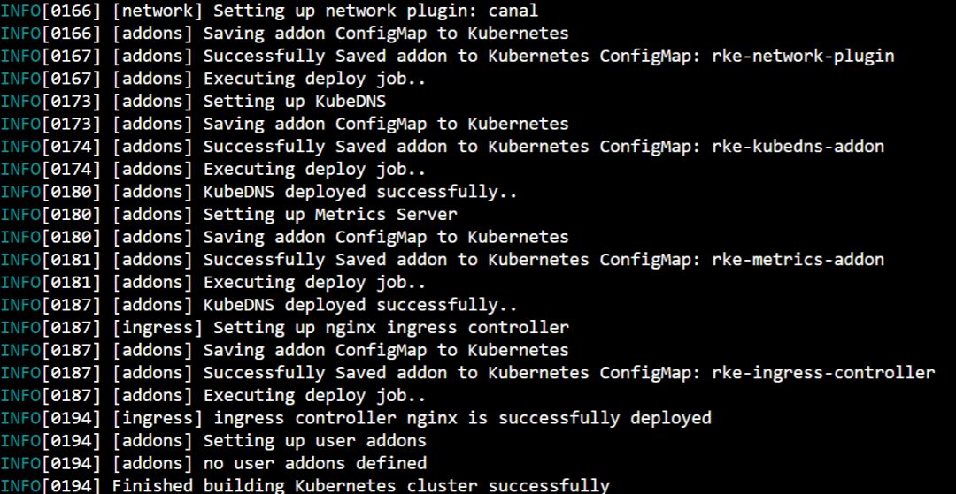Click the '[network]' tag in the log

pos(152,11)
